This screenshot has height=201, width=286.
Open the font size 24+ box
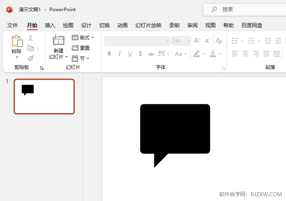tap(181, 41)
